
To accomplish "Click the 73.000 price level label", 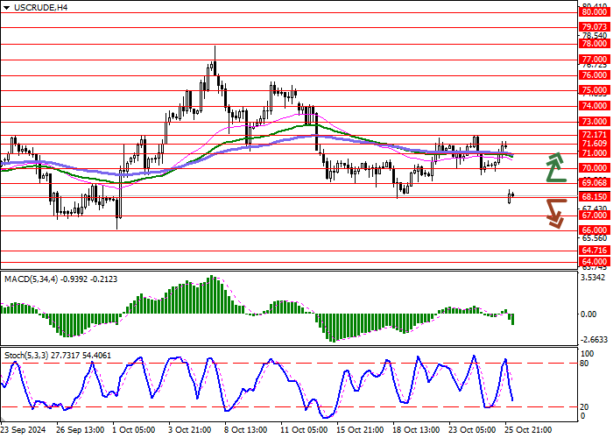I will click(595, 122).
